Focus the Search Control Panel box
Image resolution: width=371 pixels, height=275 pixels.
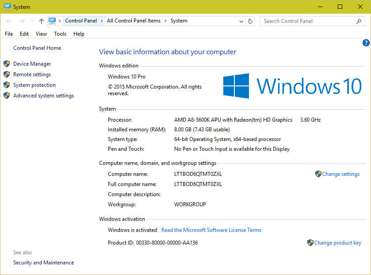click(312, 21)
